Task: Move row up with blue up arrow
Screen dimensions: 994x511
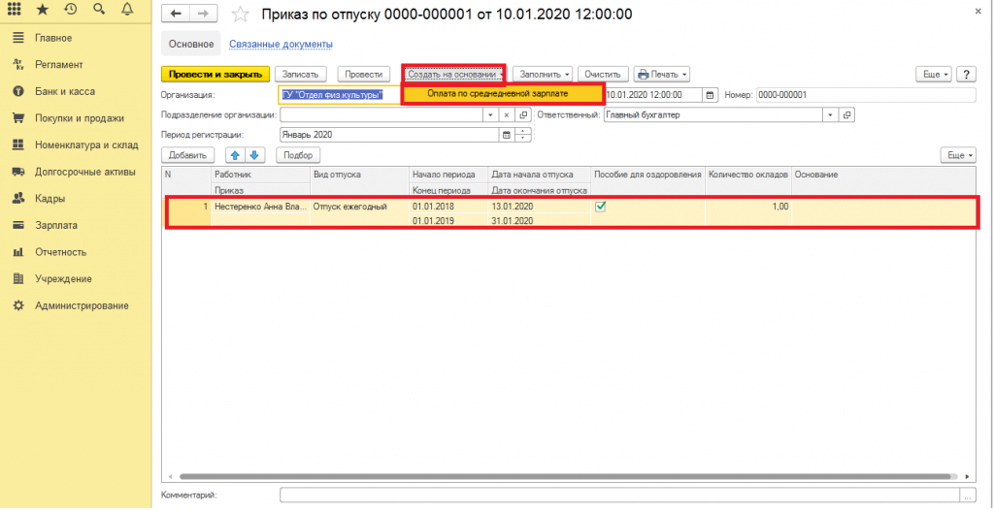Action: (x=235, y=155)
